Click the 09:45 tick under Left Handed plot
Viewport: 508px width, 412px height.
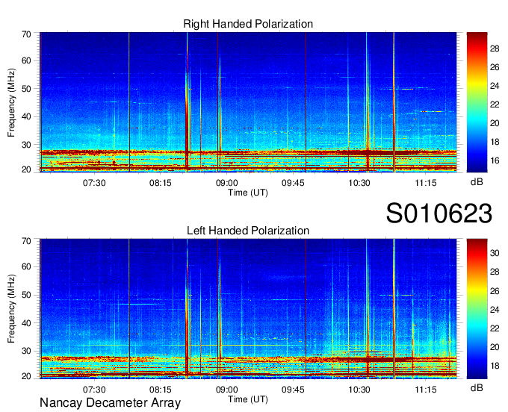click(293, 390)
